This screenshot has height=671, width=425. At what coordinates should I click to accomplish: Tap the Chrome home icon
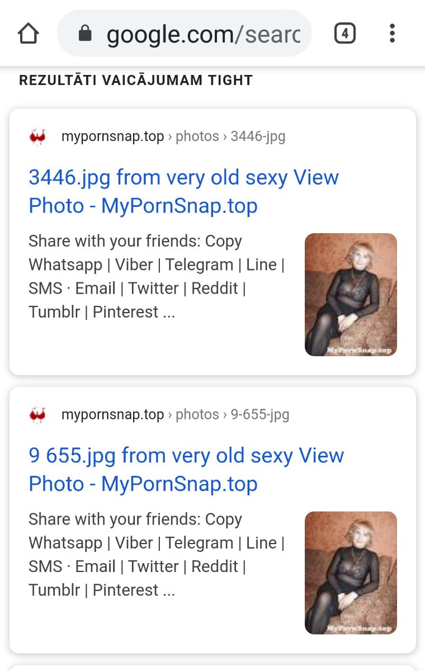click(29, 34)
